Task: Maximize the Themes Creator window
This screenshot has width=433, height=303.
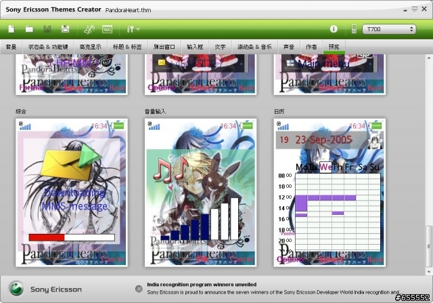Action: pyautogui.click(x=415, y=9)
